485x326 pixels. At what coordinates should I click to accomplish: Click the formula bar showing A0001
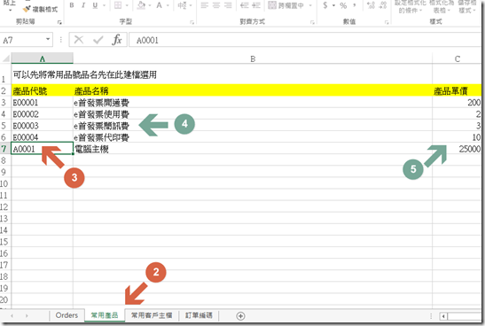305,40
